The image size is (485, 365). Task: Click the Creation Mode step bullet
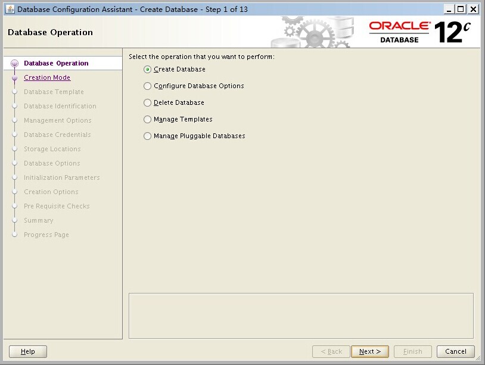(x=15, y=77)
